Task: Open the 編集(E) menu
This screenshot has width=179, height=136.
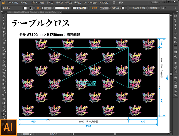Action: coord(24,3)
